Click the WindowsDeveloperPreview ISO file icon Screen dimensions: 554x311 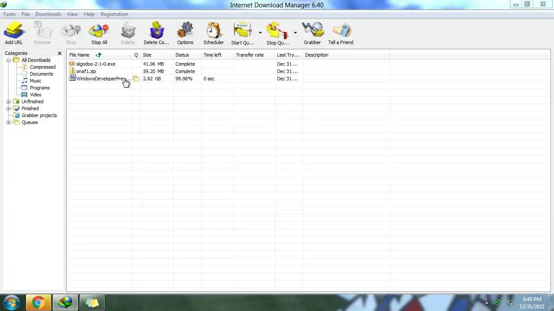(72, 79)
